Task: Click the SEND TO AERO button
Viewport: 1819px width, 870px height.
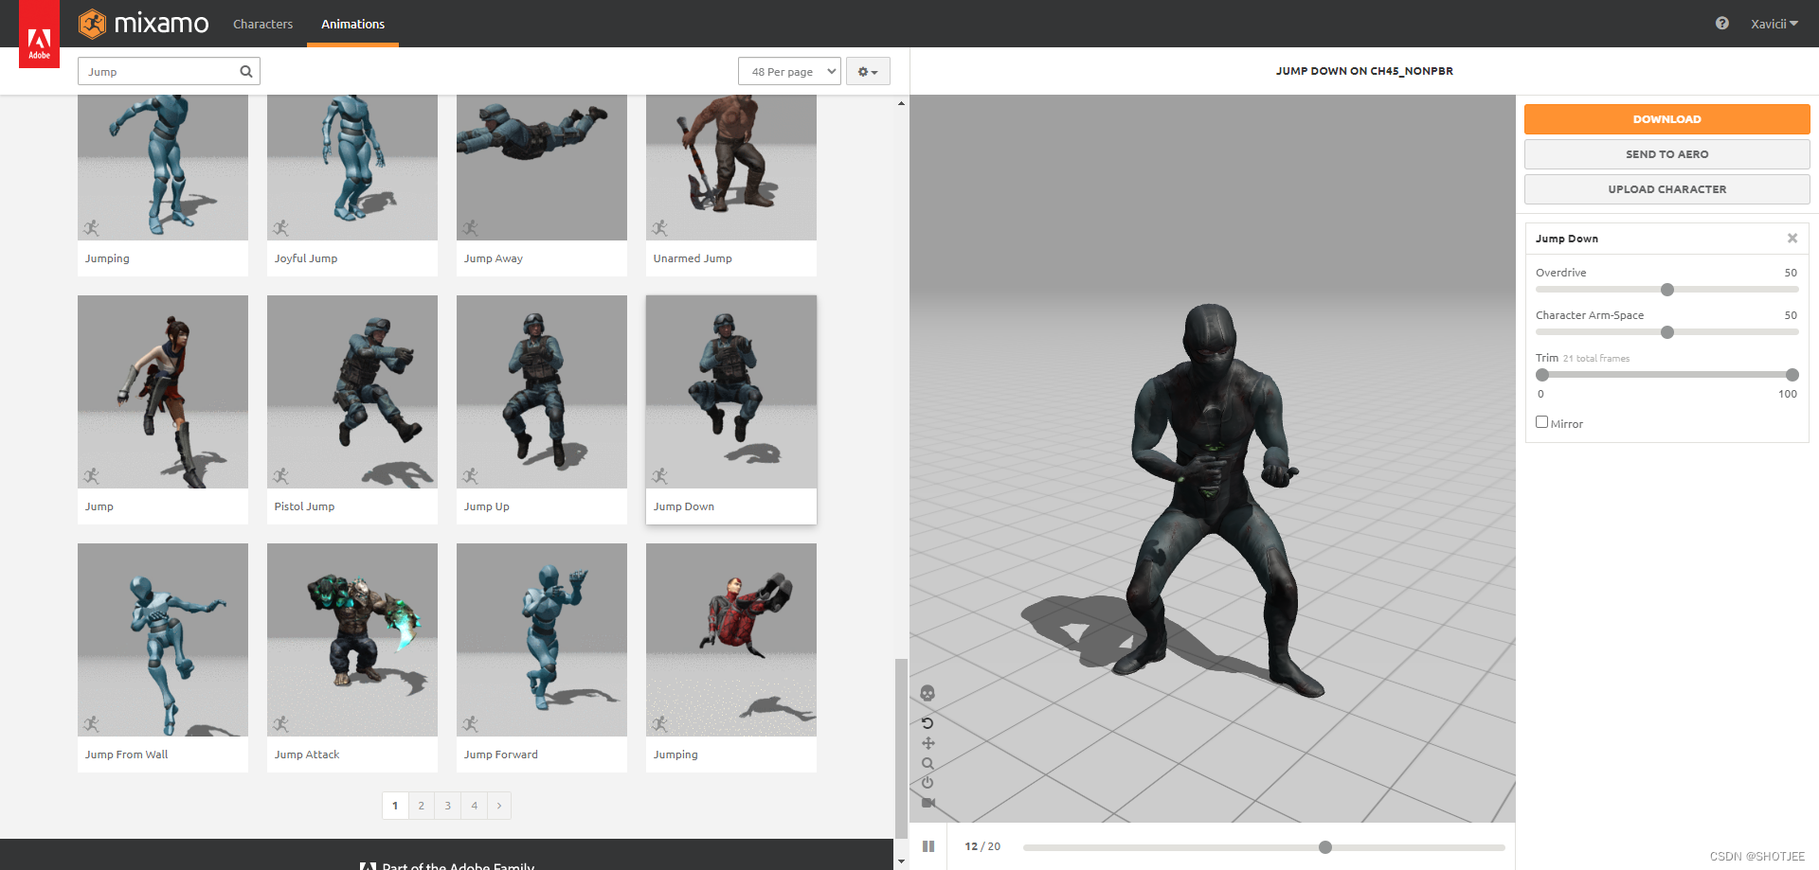Action: (x=1666, y=154)
